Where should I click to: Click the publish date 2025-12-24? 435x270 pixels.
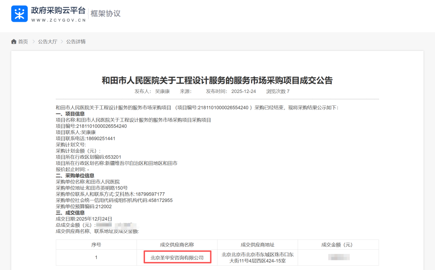pos(244,91)
